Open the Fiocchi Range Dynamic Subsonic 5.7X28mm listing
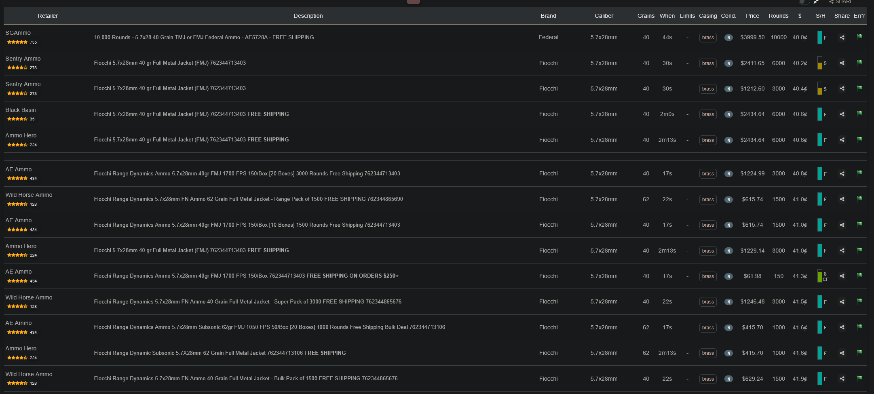This screenshot has height=394, width=874. (220, 353)
